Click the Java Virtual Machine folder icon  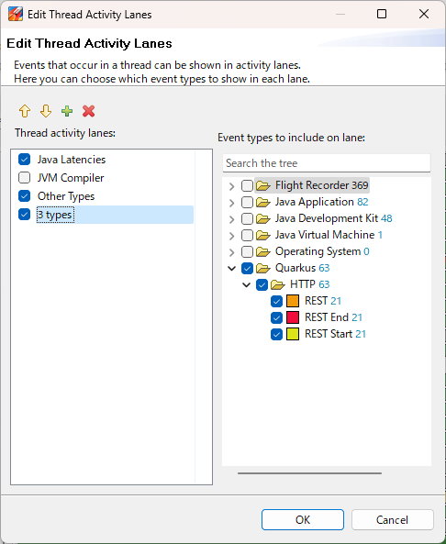[263, 235]
